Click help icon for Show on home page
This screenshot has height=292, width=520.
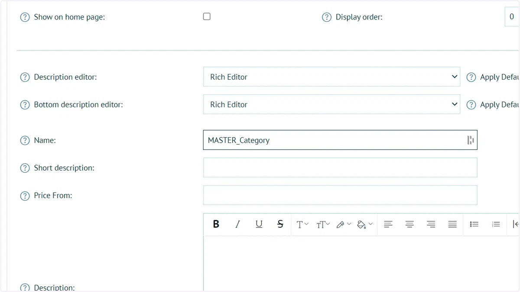[25, 17]
